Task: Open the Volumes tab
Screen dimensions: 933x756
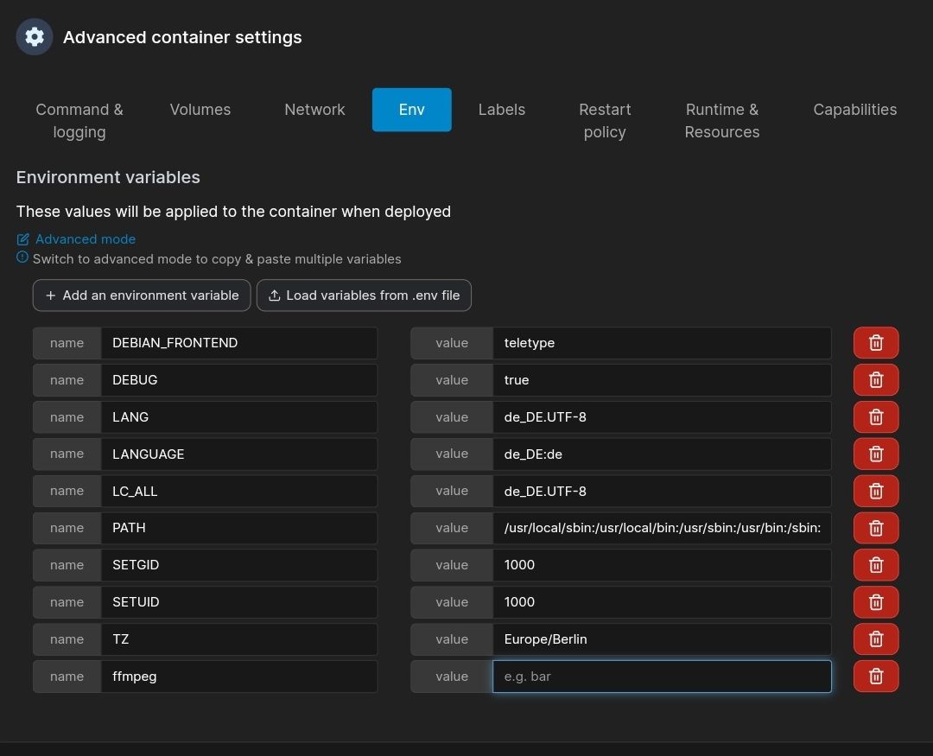Action: coord(200,110)
